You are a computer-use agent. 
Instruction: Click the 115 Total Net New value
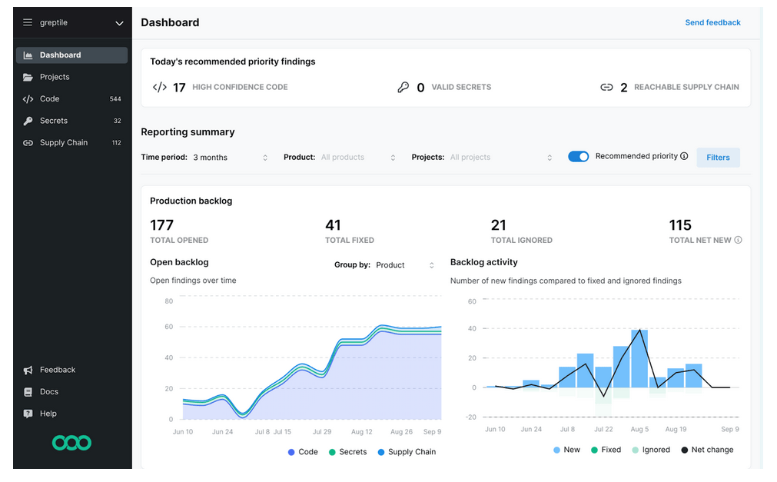(x=680, y=225)
